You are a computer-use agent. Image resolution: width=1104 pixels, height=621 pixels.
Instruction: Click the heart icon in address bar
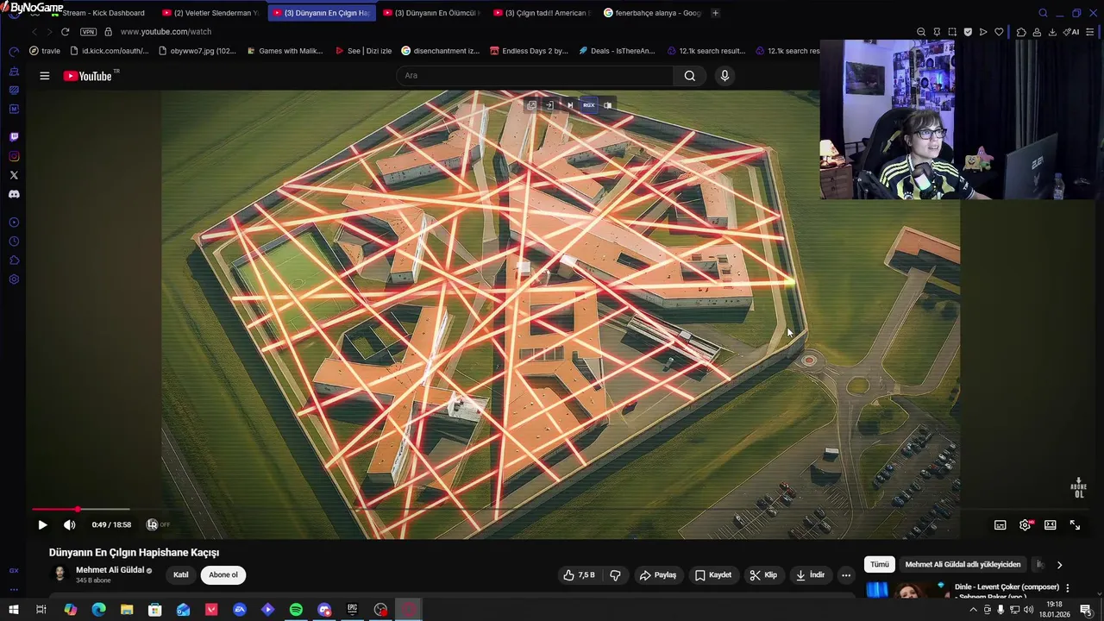(999, 32)
